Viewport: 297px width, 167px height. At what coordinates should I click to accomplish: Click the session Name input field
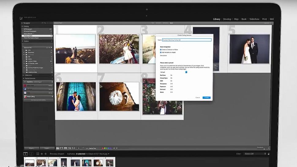pos(187,40)
